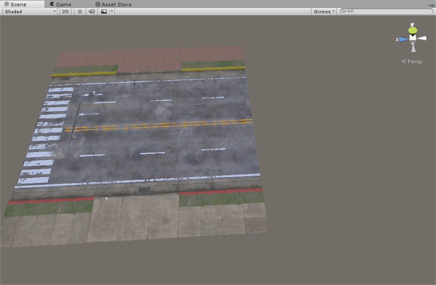Click the magnifier icon in the search bar

[343, 11]
